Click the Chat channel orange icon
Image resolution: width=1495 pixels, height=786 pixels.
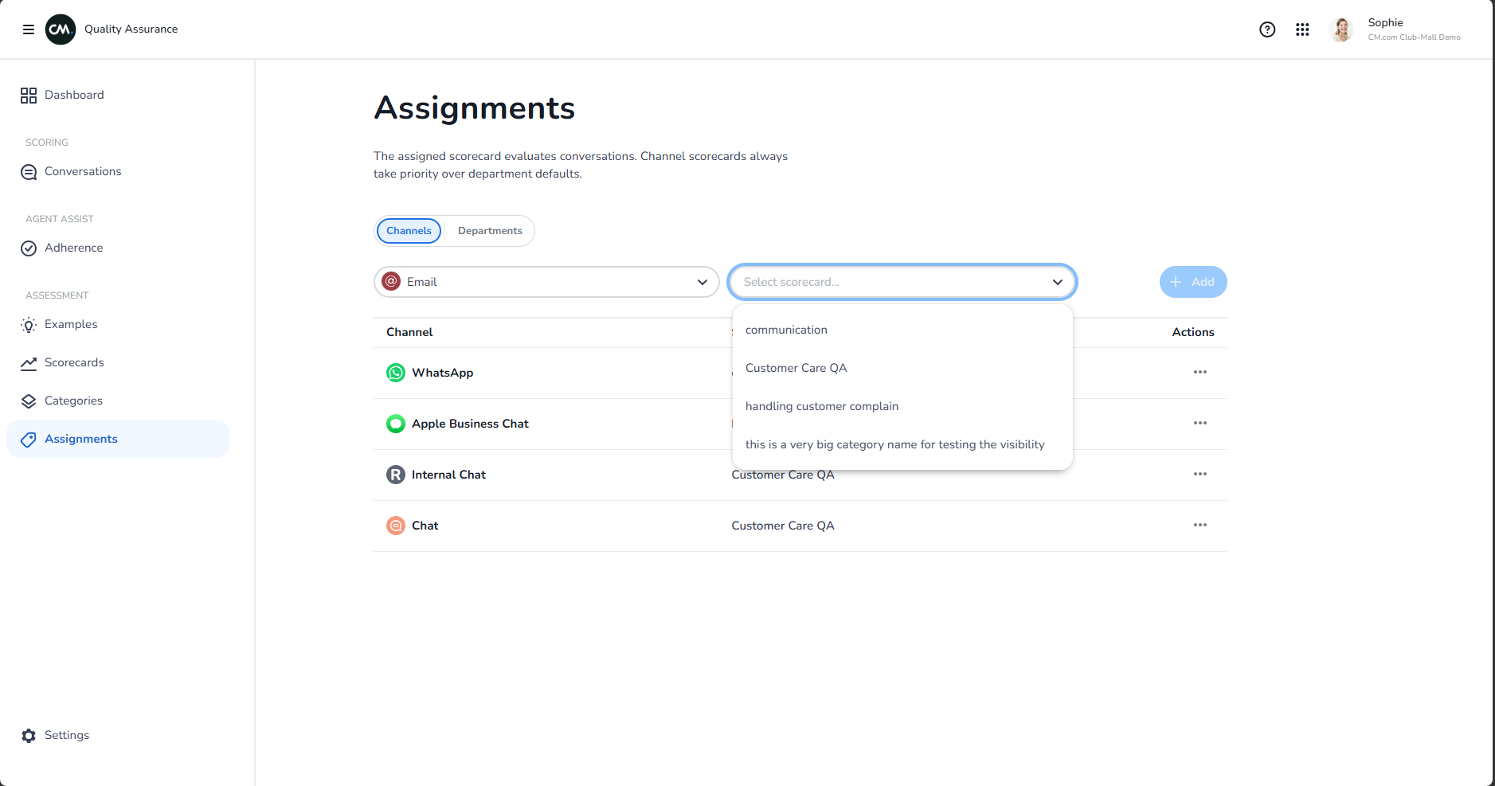pyautogui.click(x=396, y=526)
